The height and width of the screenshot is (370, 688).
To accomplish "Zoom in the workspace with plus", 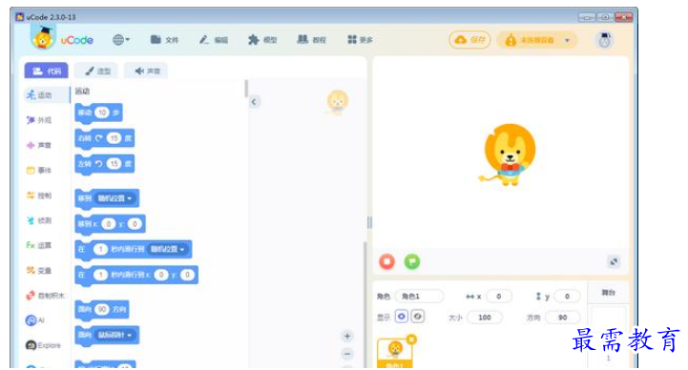I will click(347, 337).
